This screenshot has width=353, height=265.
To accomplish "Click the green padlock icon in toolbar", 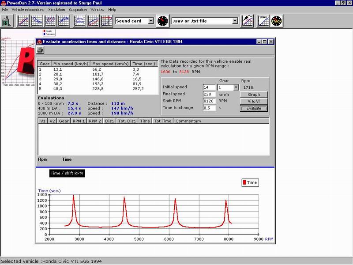I will (x=7, y=21).
